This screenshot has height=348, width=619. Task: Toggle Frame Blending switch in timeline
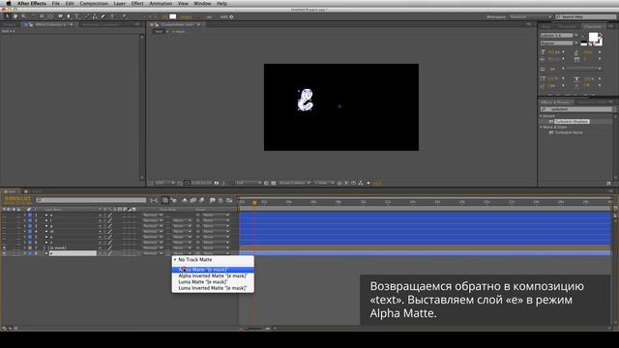(193, 200)
